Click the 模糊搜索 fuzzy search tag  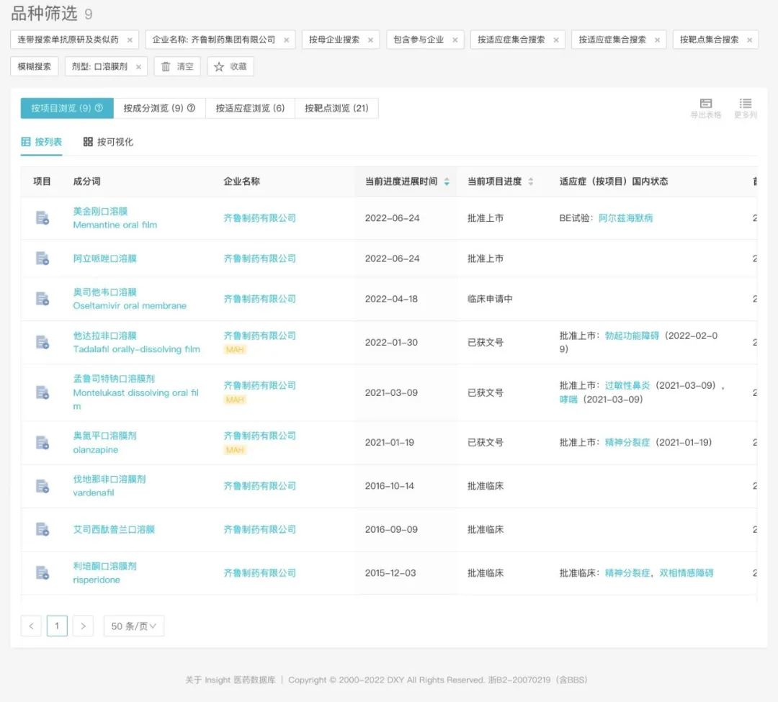(x=34, y=67)
